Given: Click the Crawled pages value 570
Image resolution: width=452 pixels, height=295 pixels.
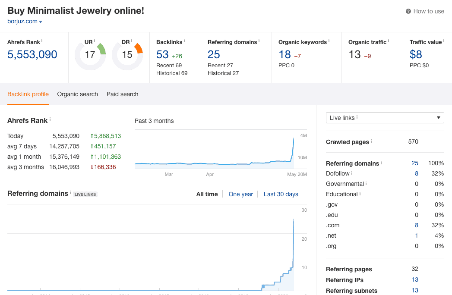Looking at the screenshot, I should 413,141.
